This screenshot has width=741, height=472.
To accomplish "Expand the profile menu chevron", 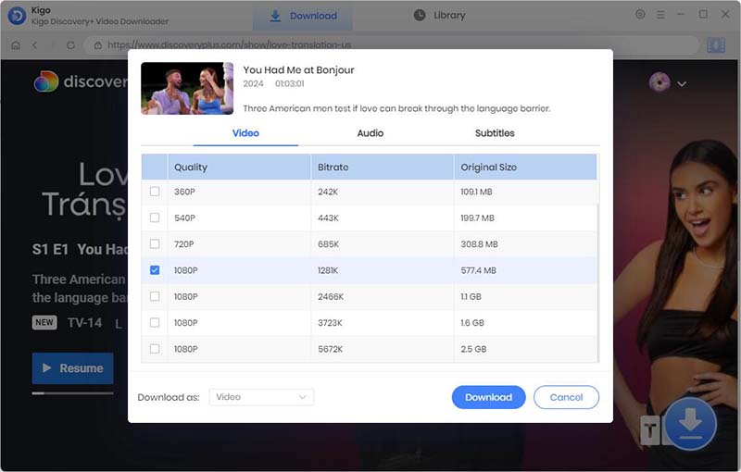I will [682, 84].
